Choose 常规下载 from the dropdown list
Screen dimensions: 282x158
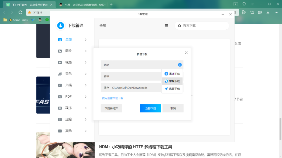point(172,81)
